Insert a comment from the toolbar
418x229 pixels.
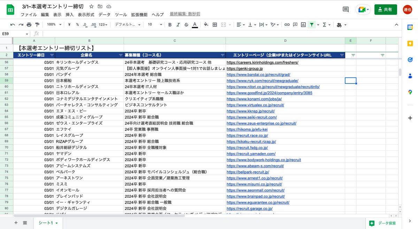pos(295,25)
